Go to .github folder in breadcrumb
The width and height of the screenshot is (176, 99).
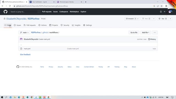pyautogui.click(x=45, y=32)
